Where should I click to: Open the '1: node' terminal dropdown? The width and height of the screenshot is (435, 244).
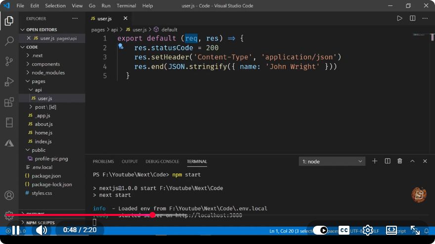[x=332, y=162]
